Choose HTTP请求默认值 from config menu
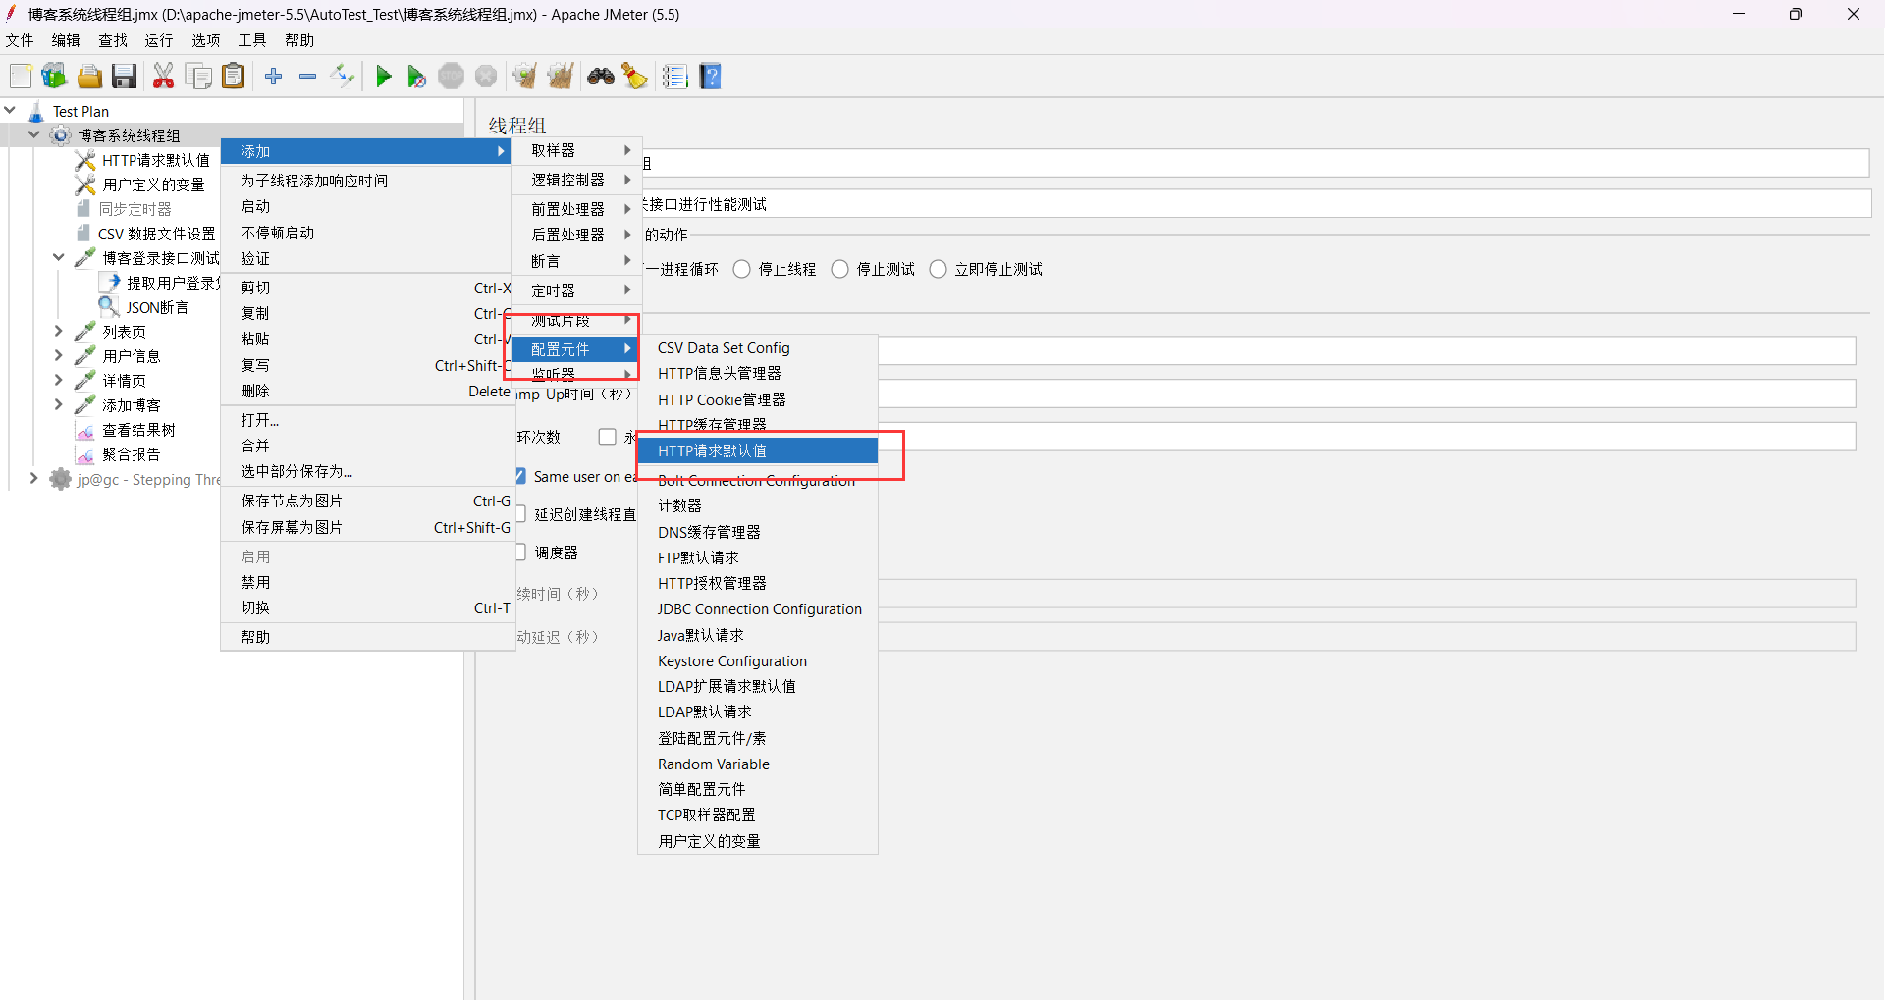Image resolution: width=1885 pixels, height=1001 pixels. 758,450
